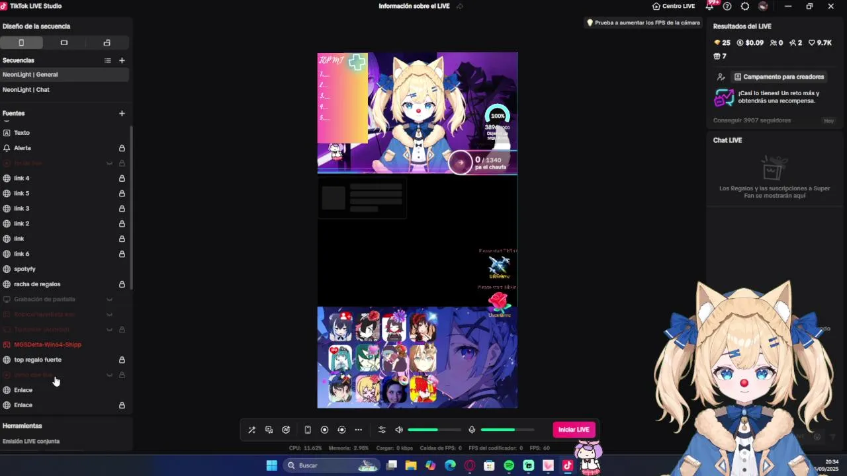Image resolution: width=847 pixels, height=476 pixels.
Task: Open the settings gear
Action: (x=745, y=6)
